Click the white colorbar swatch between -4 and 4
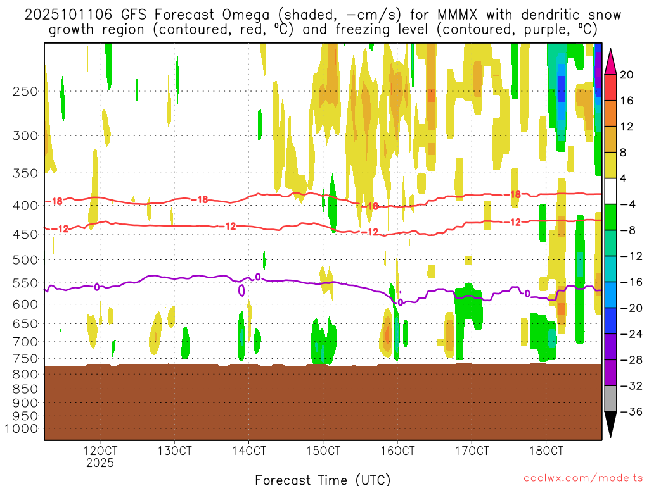649x486 pixels. coord(610,191)
